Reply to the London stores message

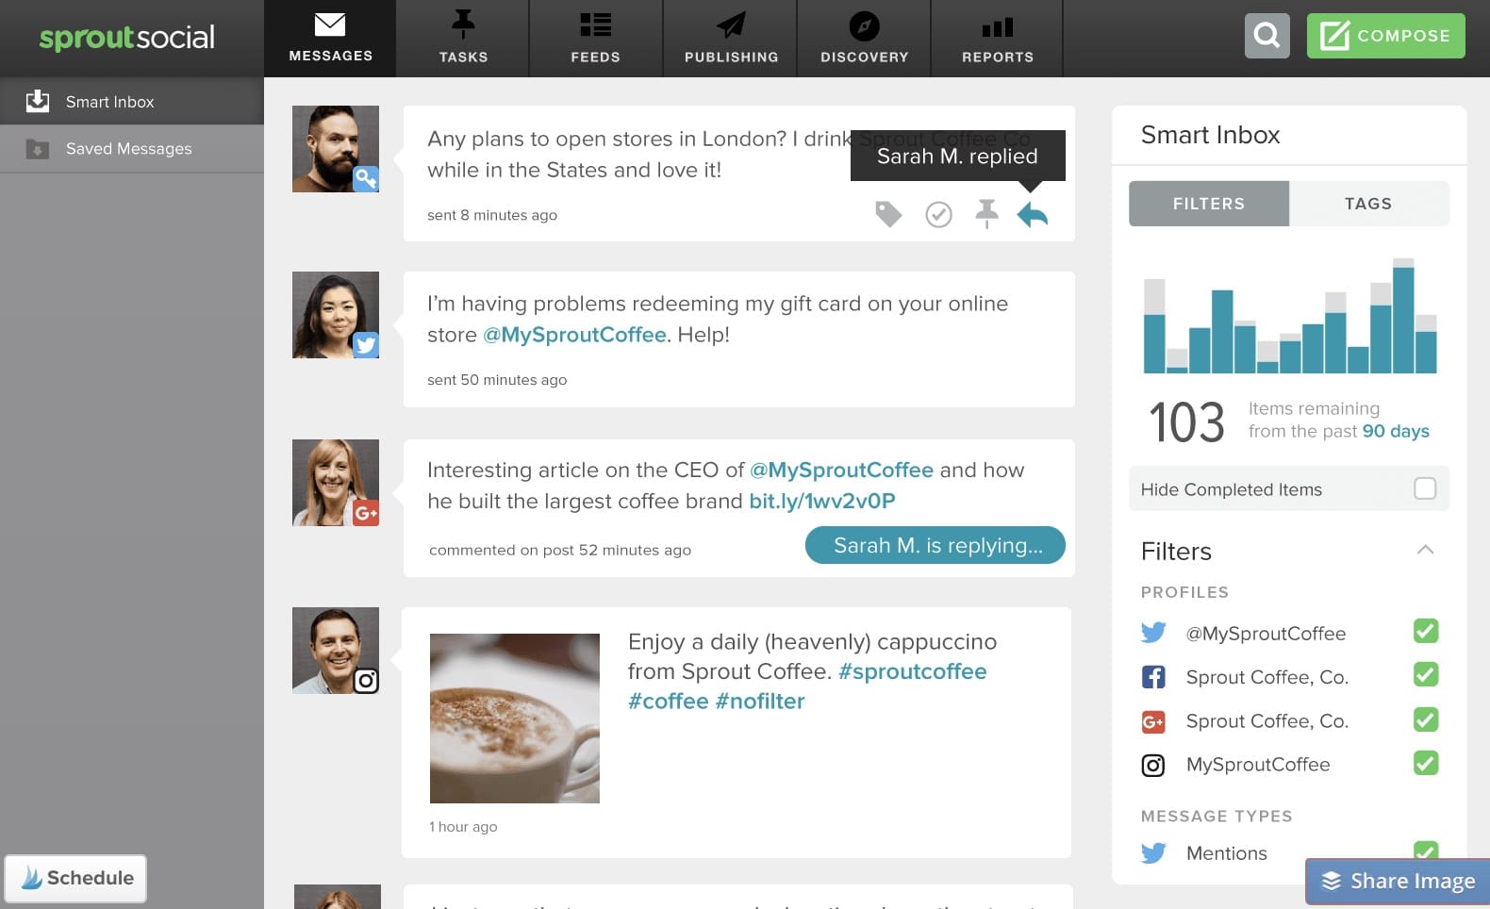click(x=1033, y=215)
